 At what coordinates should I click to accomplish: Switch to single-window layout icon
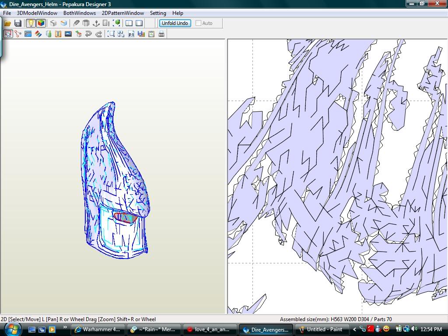tap(139, 23)
